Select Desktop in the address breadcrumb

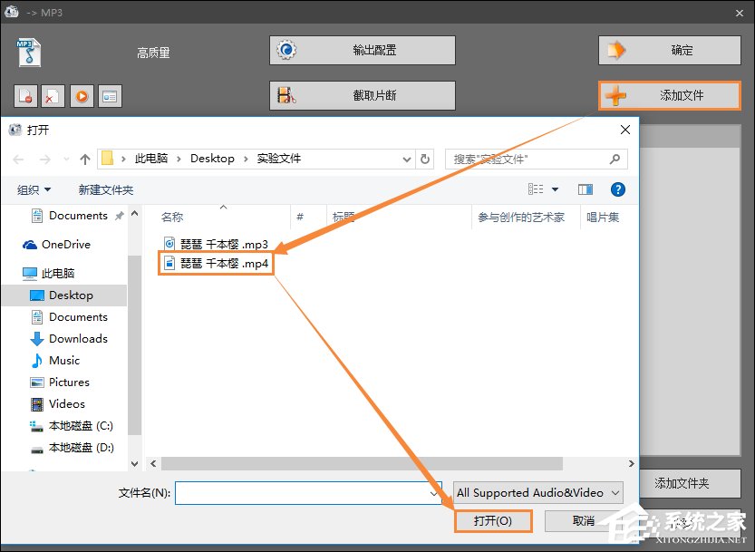tap(211, 159)
